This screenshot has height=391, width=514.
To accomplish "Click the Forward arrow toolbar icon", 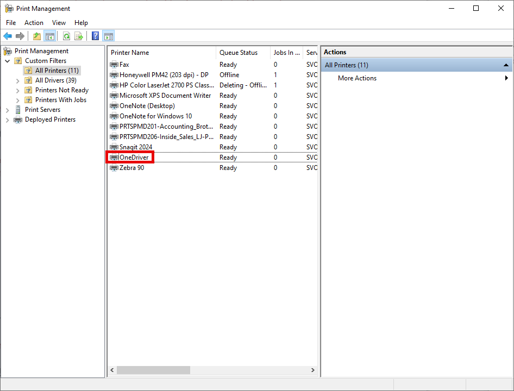I will [x=20, y=36].
